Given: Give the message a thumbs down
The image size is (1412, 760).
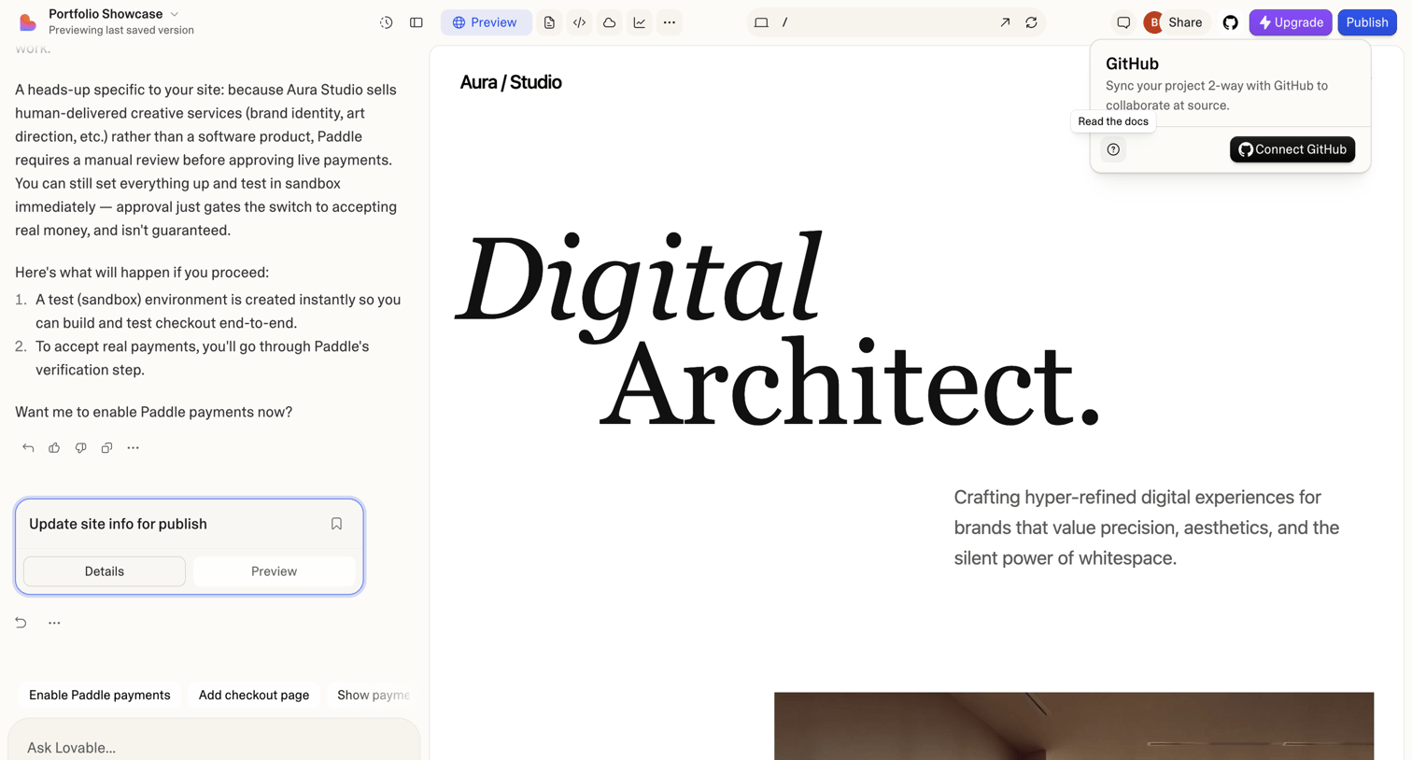Looking at the screenshot, I should click(80, 448).
